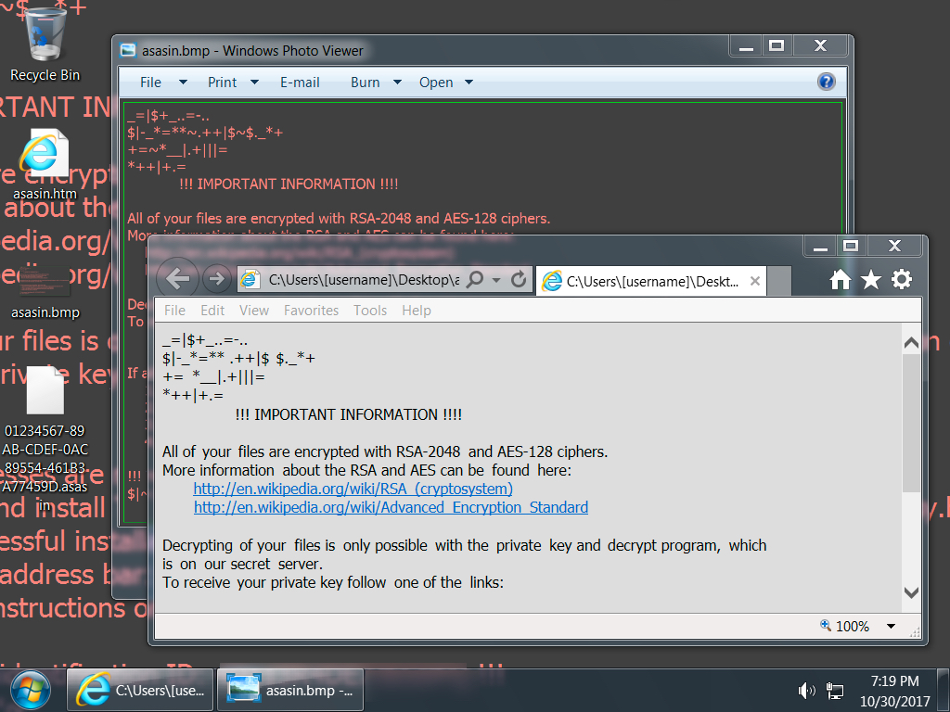
Task: Click the IE icon in the address bar
Action: pos(249,280)
